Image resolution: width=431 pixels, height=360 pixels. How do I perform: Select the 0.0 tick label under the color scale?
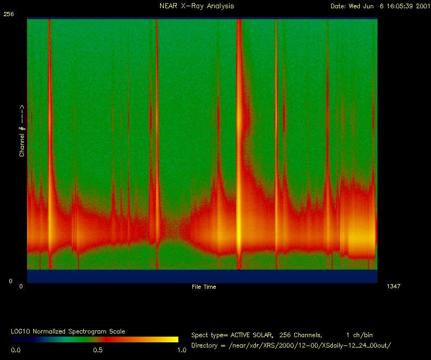(x=16, y=350)
